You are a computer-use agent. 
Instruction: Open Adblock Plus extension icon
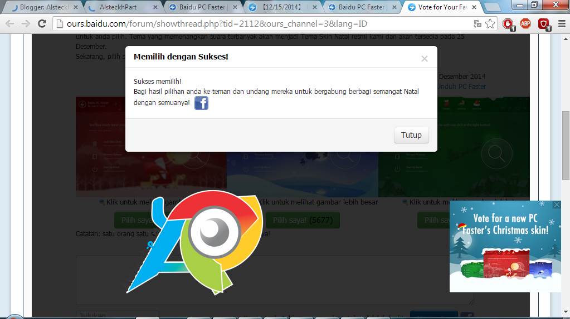coord(525,24)
